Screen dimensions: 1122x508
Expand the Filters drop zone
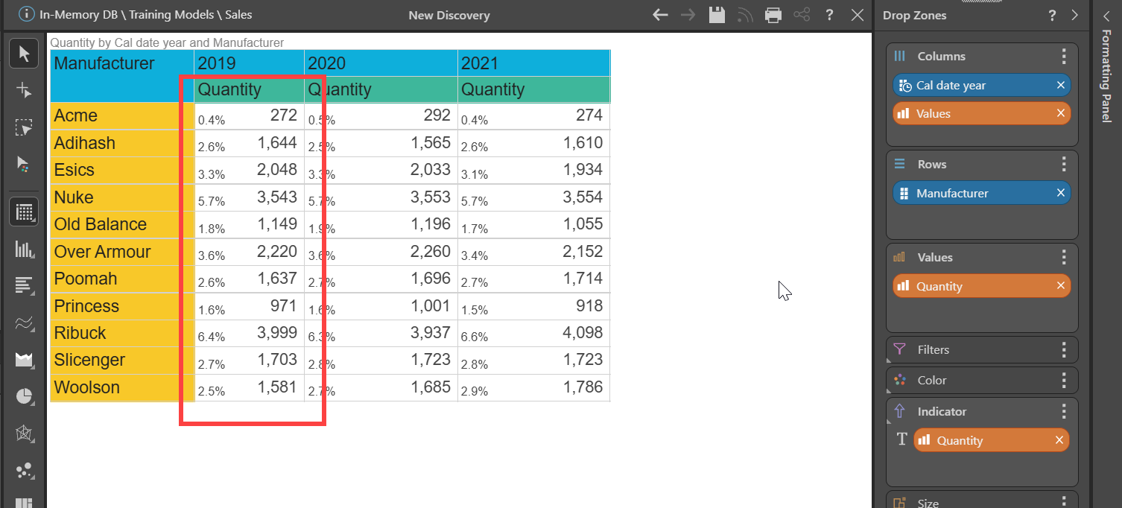click(933, 350)
